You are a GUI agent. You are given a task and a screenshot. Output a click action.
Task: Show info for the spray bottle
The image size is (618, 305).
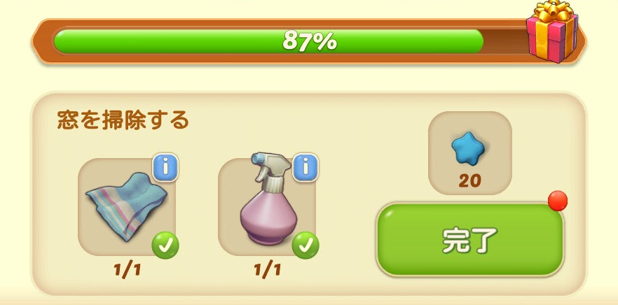[x=305, y=168]
